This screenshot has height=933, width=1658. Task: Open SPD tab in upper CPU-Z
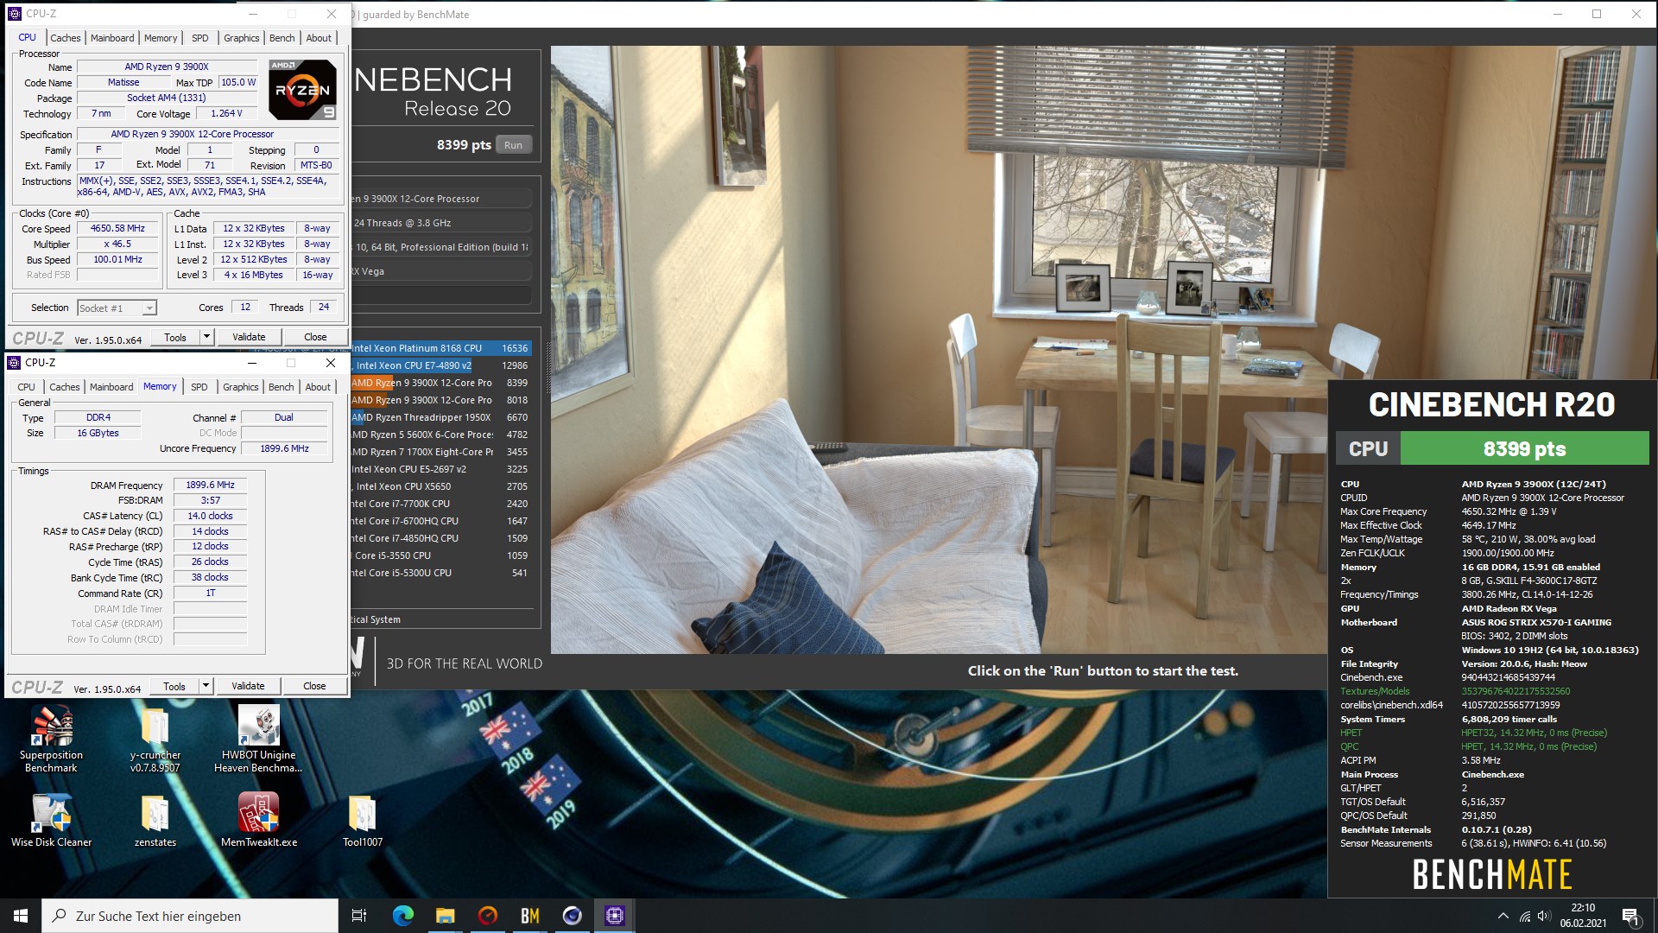(200, 38)
